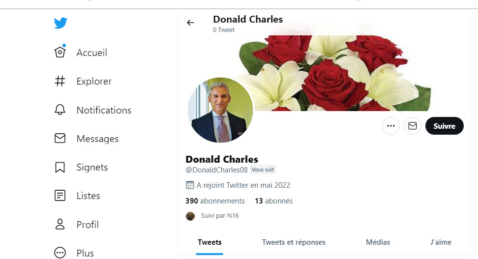The image size is (478, 259).
Task: Open the Tweets et réponses tab
Action: tap(294, 242)
